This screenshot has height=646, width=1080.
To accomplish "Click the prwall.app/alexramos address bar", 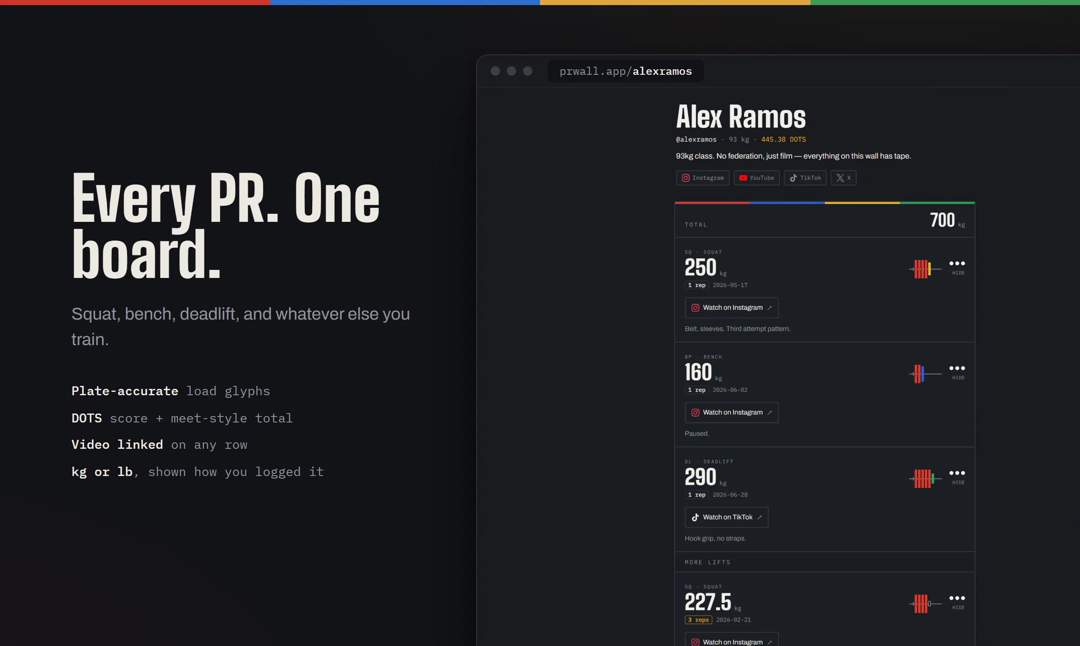I will (x=625, y=71).
